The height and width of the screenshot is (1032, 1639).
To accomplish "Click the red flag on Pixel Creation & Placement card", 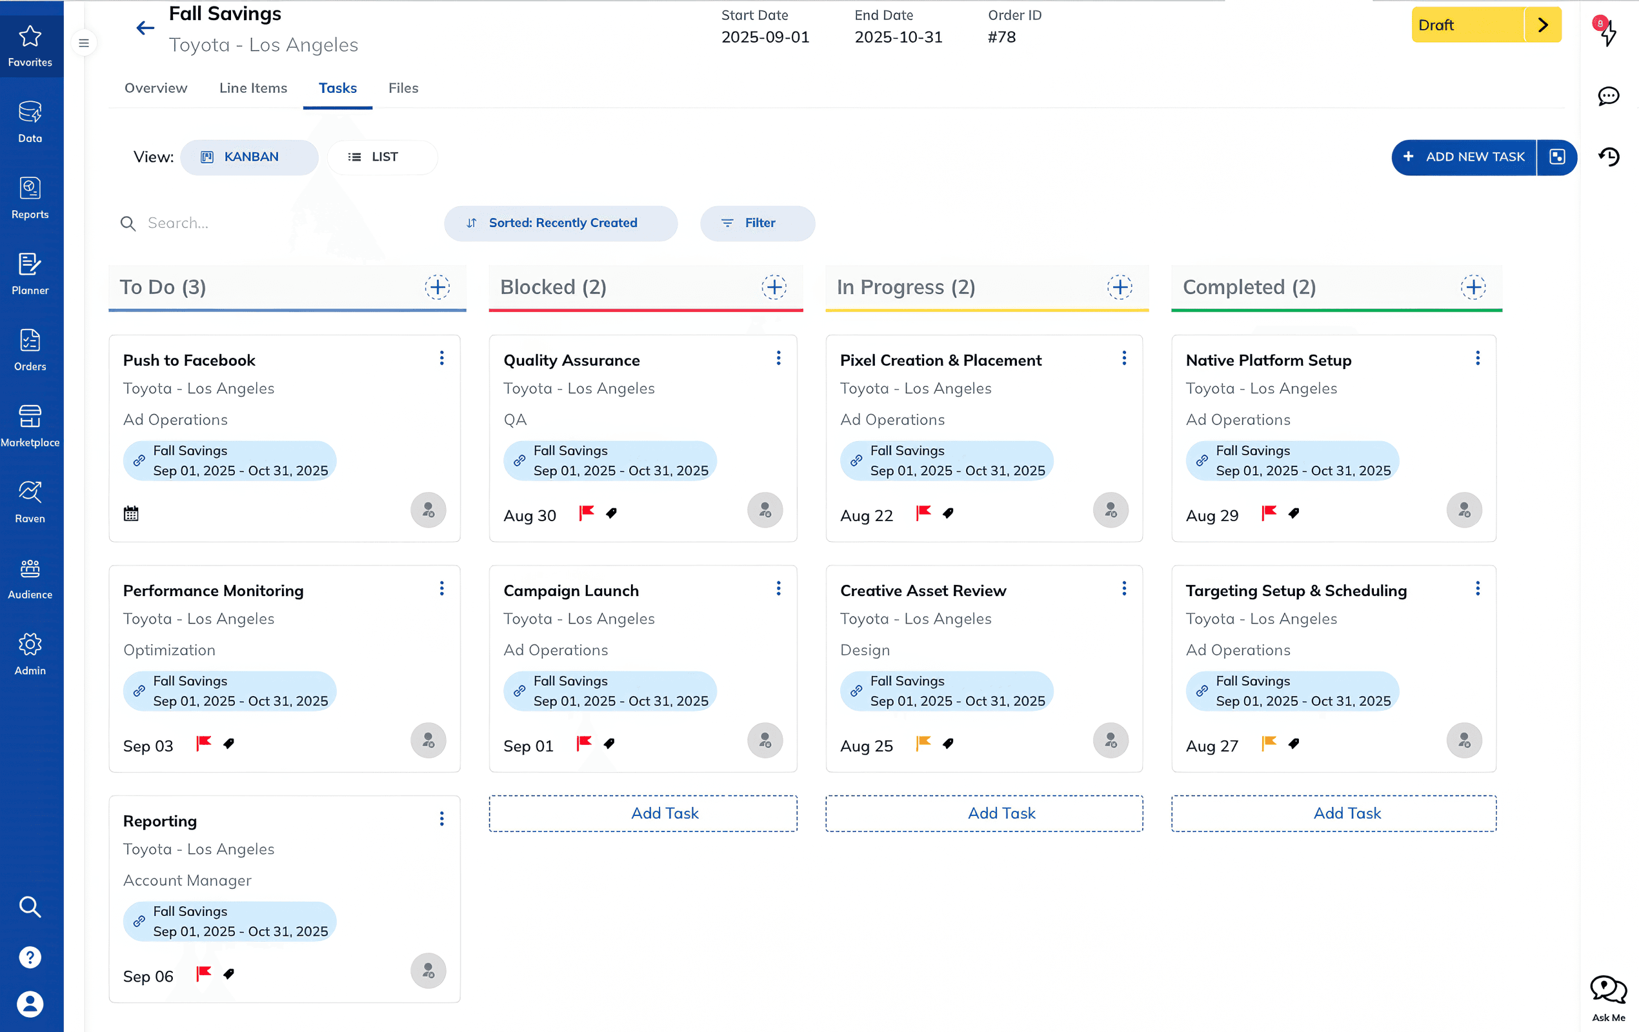I will [923, 513].
